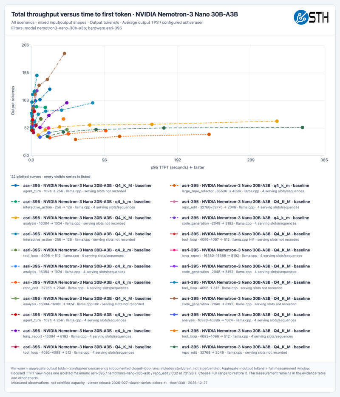Click the '289' x-axis tick label
Screen dimensions: 340x397
[x=251, y=160]
